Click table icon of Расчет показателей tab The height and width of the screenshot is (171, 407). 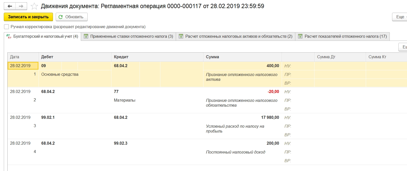300,36
